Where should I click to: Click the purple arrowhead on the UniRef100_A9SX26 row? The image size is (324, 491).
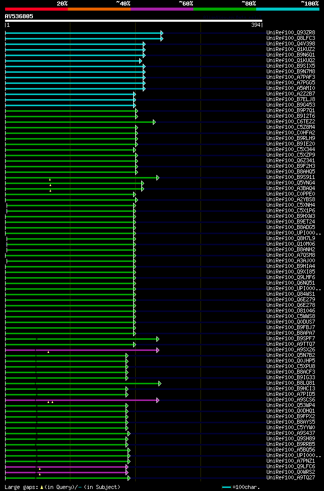pyautogui.click(x=158, y=350)
